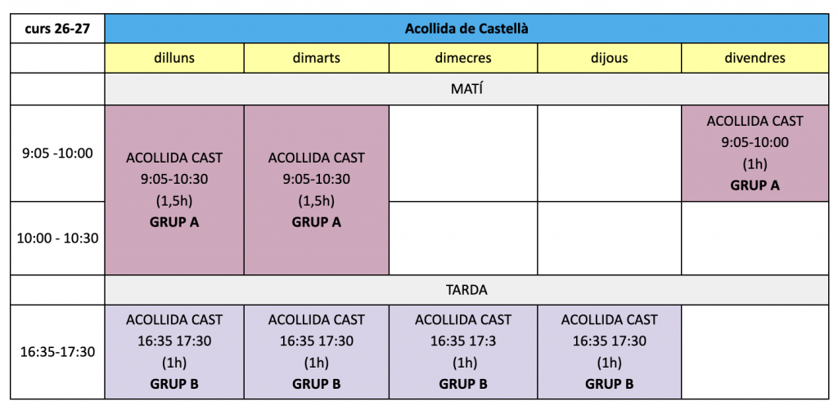
Task: Click Wednesday afternoon GRUP B cell
Action: click(x=463, y=352)
